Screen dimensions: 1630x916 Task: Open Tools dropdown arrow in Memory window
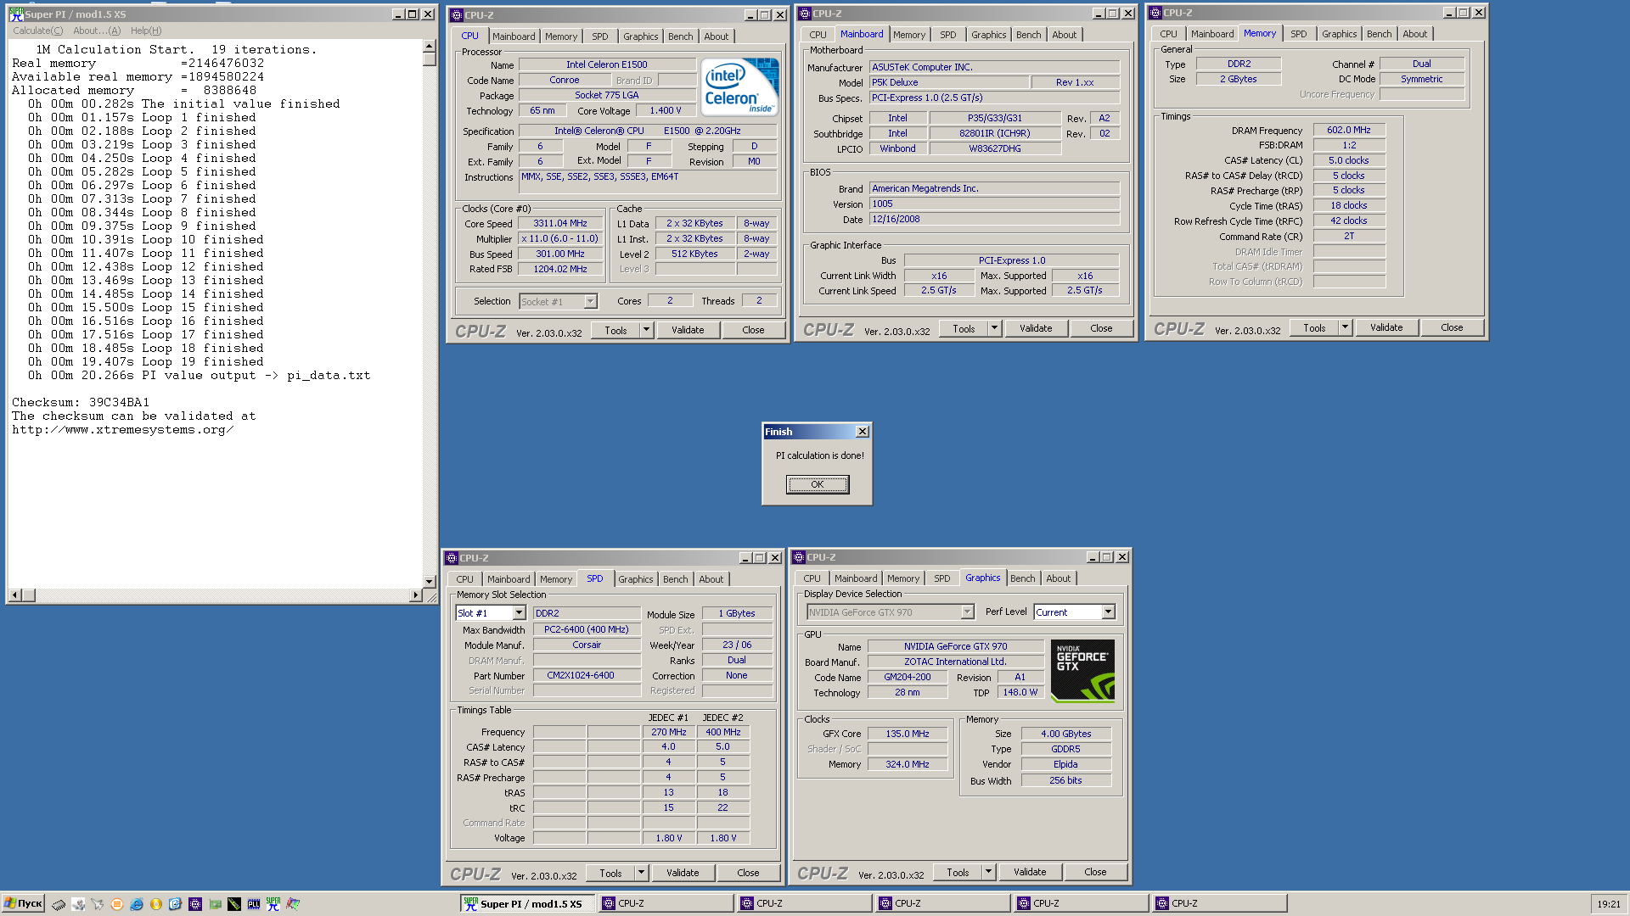pyautogui.click(x=1345, y=327)
